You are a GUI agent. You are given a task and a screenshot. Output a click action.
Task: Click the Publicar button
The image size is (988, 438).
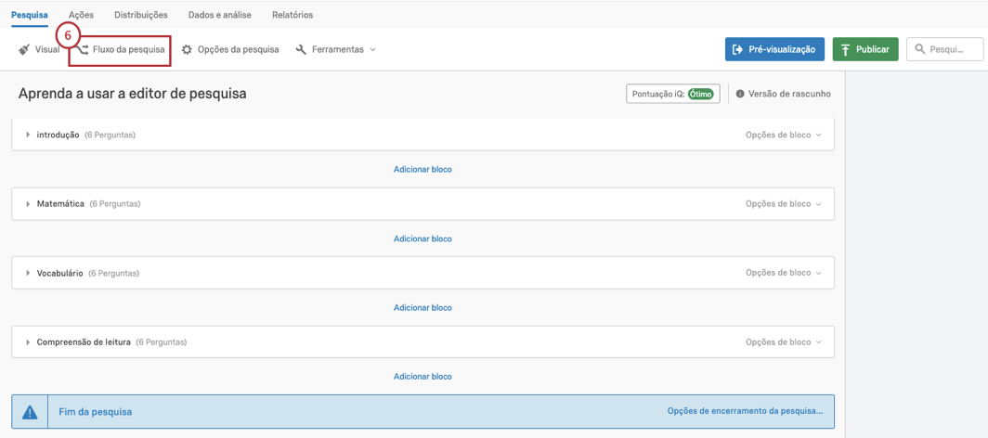coord(865,49)
